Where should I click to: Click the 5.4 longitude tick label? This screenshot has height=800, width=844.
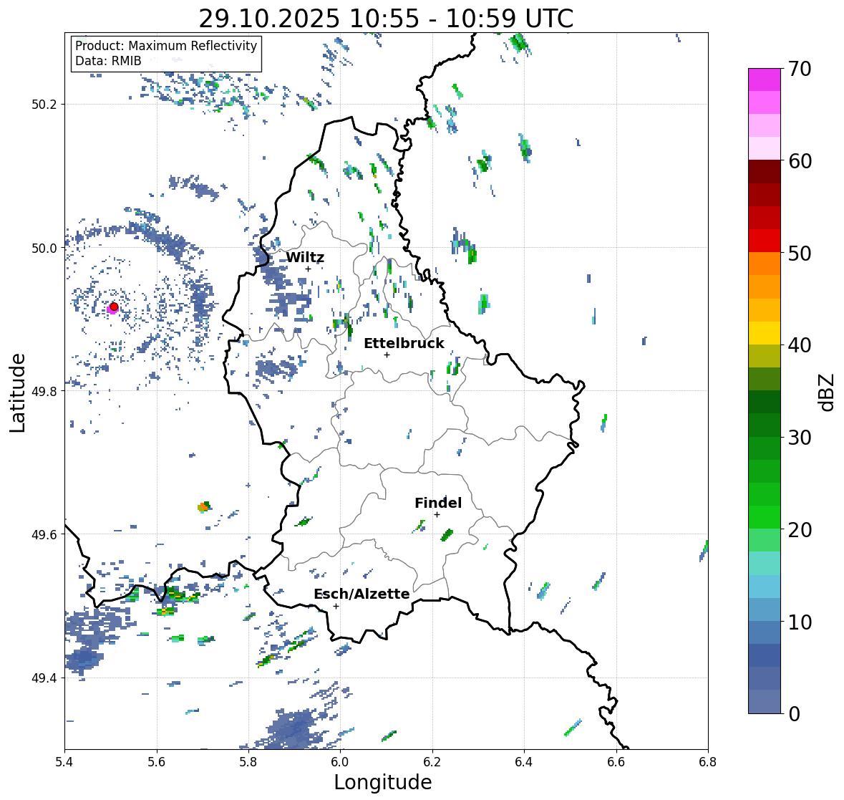coord(64,762)
